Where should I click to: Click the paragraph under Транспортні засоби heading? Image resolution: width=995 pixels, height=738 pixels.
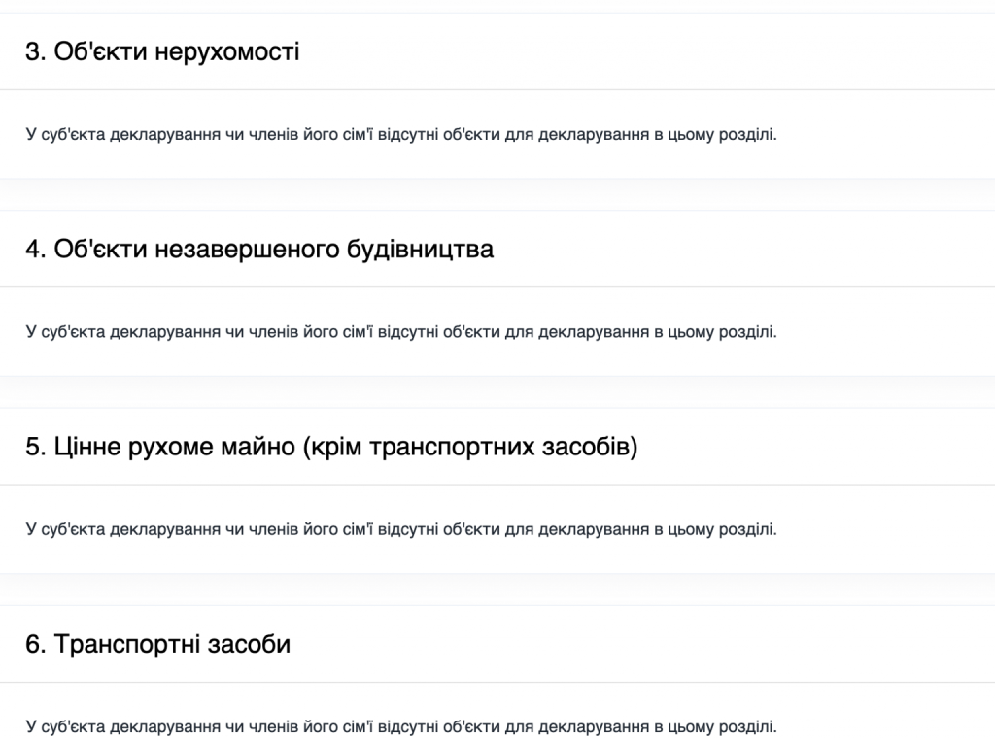[401, 726]
